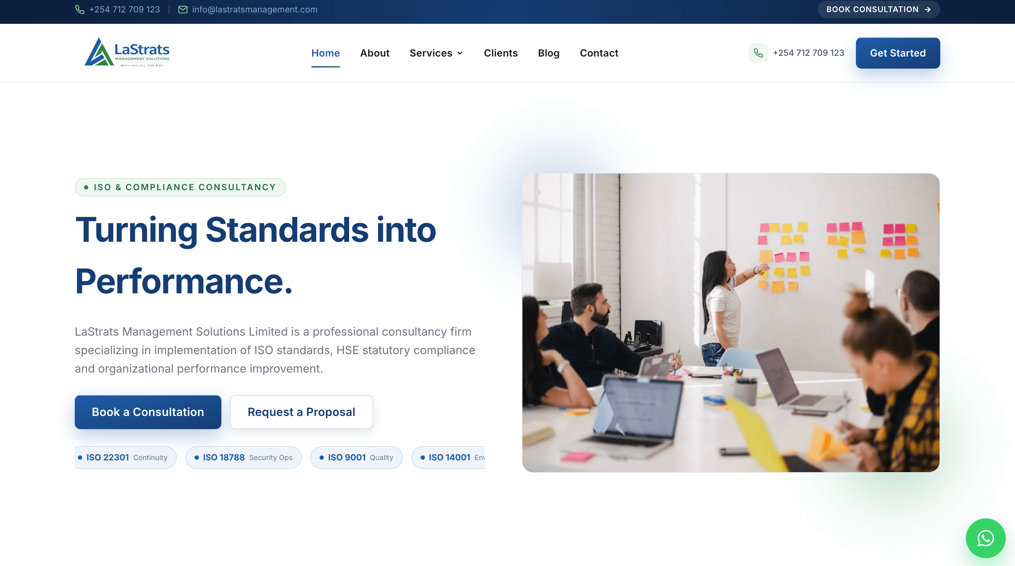Click the LaStrats Management Solutions description paragraph
The width and height of the screenshot is (1015, 566).
point(275,350)
